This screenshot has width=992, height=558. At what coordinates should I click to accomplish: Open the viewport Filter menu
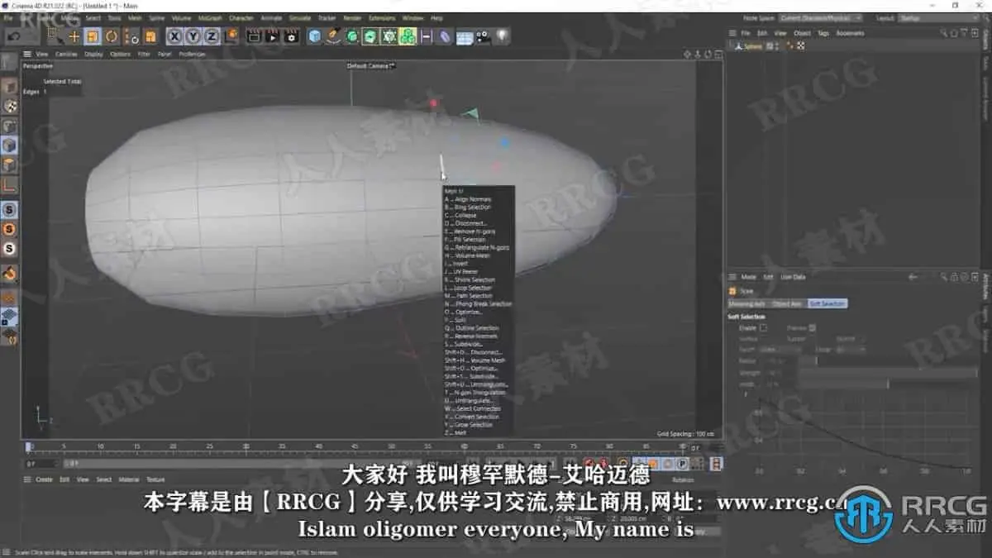coord(144,54)
